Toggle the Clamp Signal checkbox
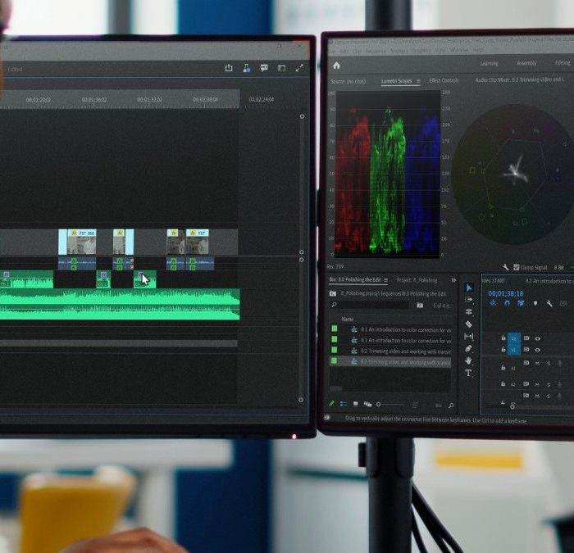Screen dimensions: 574x553 click(516, 267)
